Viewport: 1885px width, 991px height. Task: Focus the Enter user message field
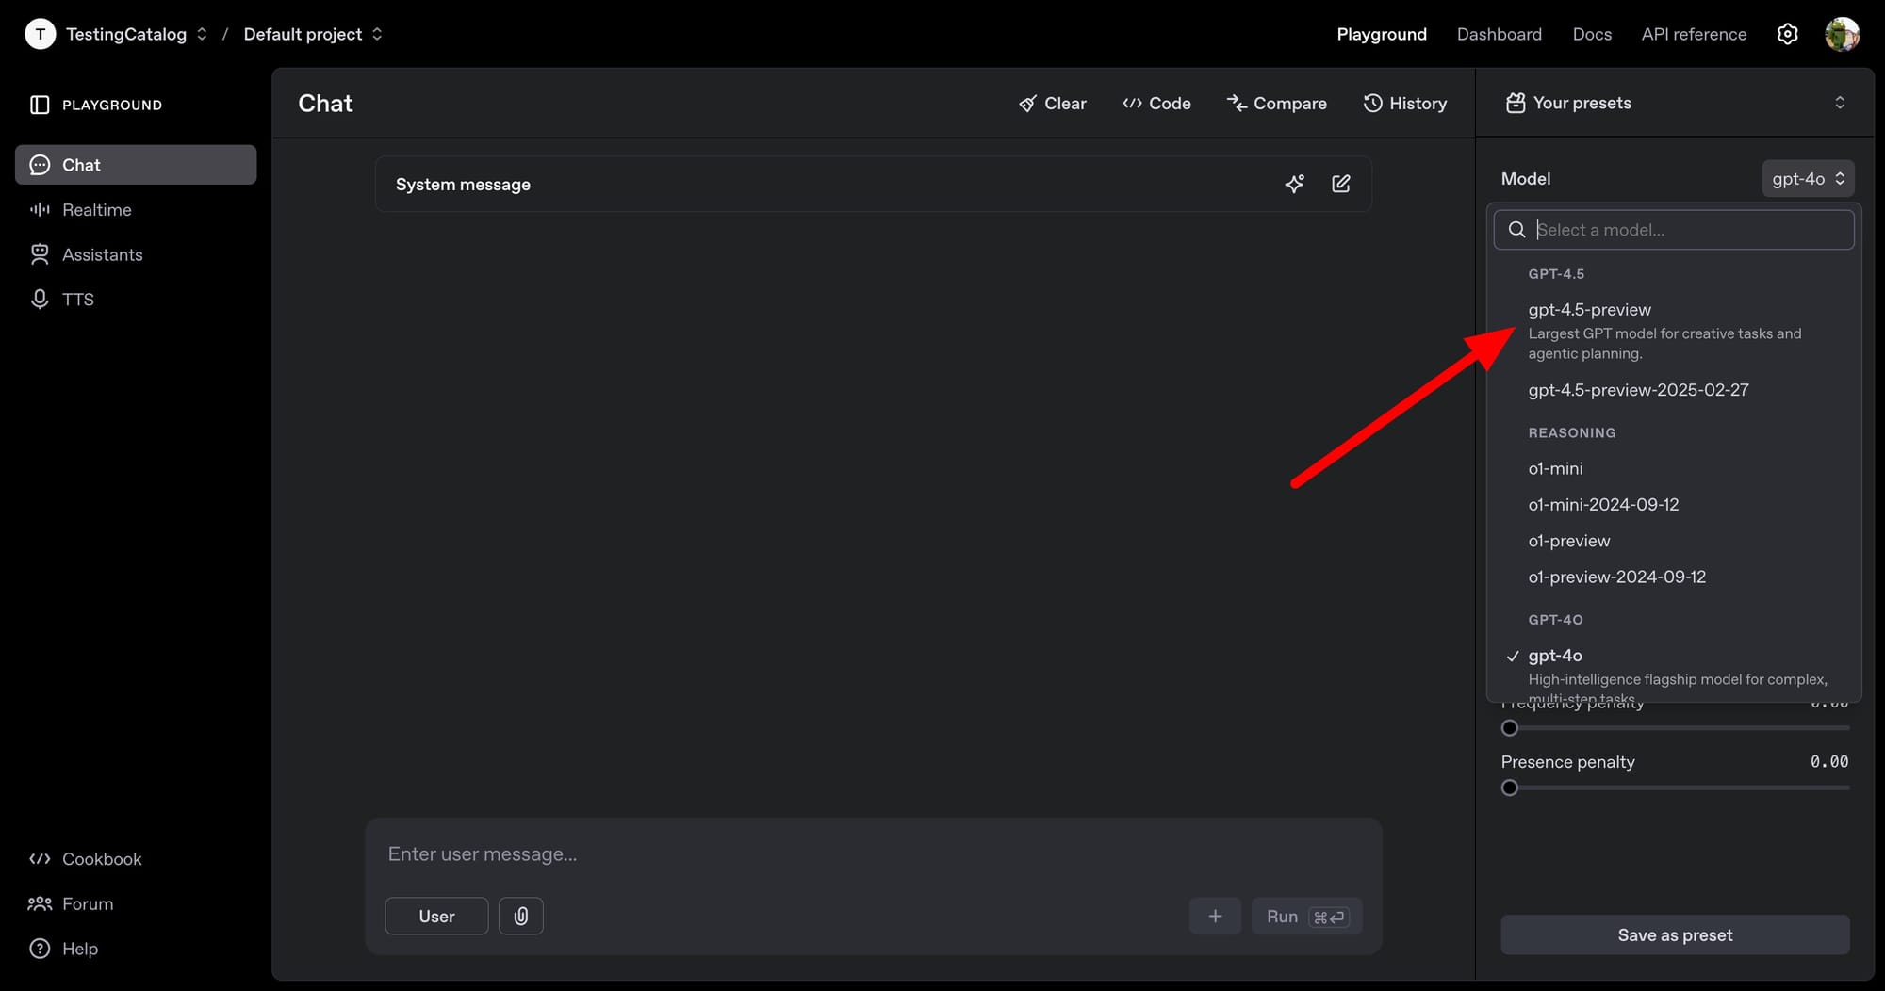coord(873,854)
